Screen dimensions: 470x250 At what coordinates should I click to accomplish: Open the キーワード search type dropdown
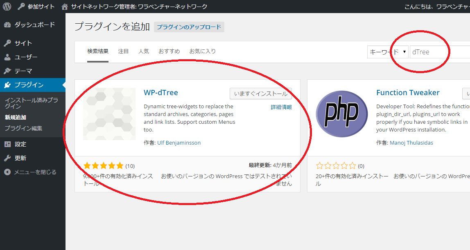(x=388, y=52)
